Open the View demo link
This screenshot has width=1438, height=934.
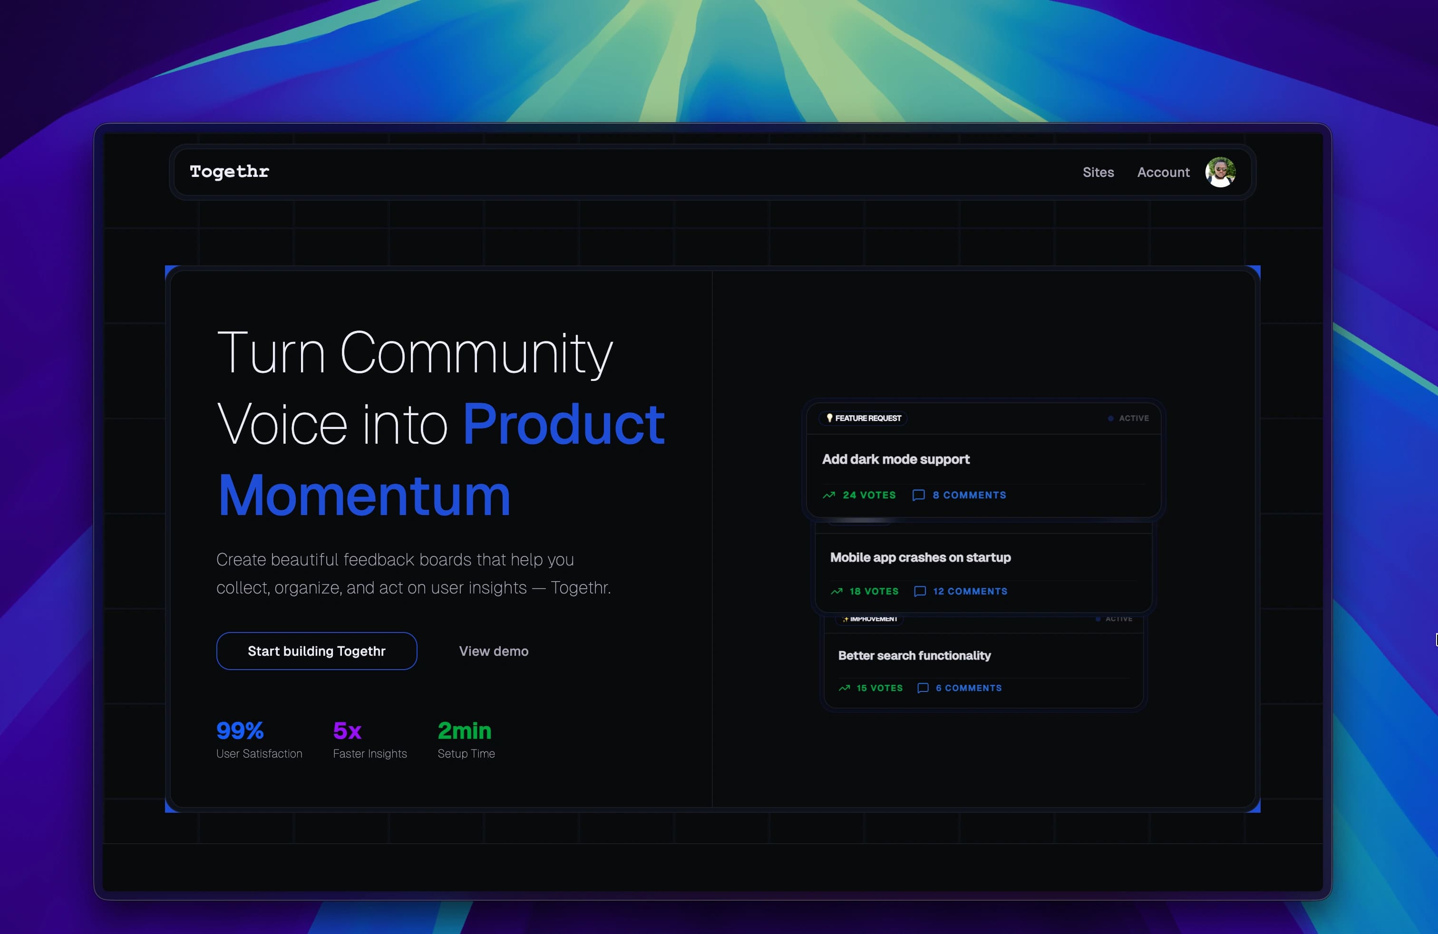[x=494, y=651]
